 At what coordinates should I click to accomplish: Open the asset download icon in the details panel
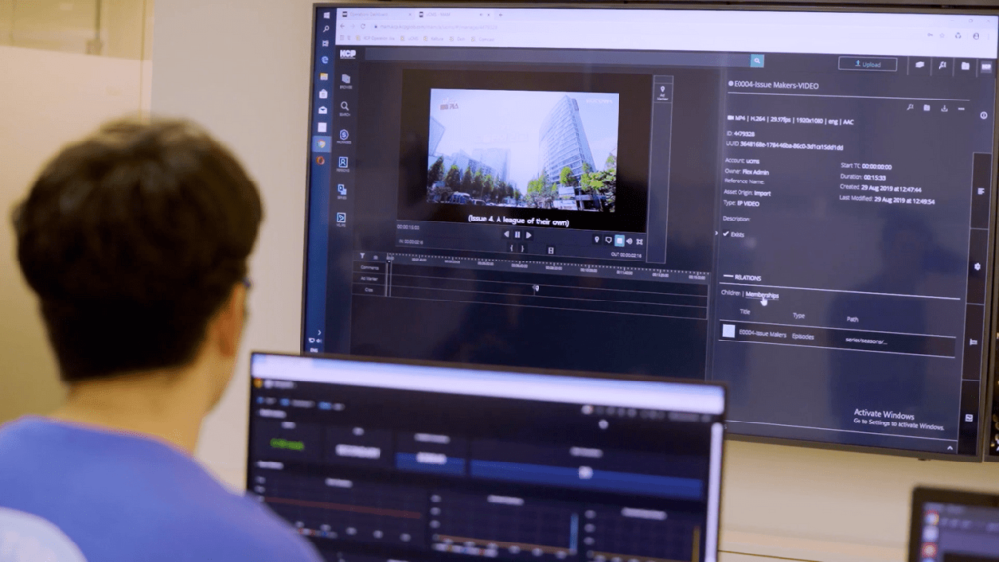[942, 110]
